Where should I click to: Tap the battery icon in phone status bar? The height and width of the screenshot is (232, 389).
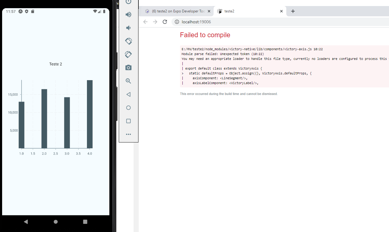click(104, 11)
